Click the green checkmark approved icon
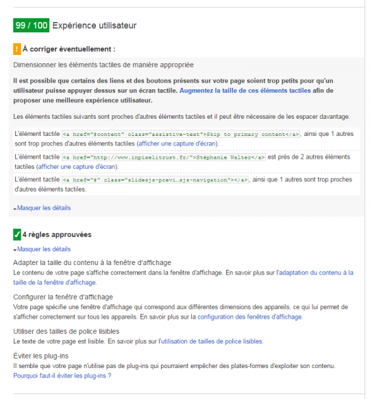Screen dimensions: 370x399 pos(16,234)
